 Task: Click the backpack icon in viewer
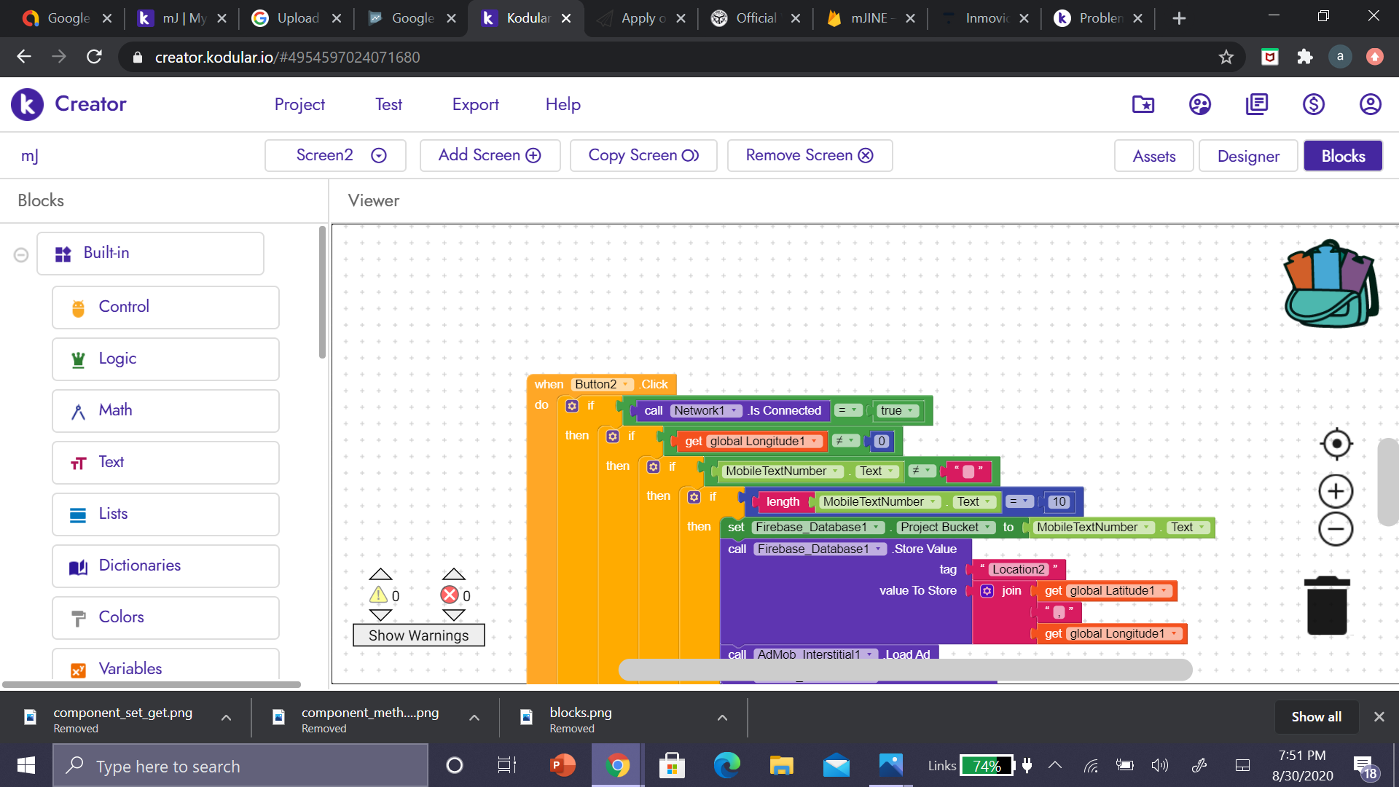pyautogui.click(x=1331, y=285)
